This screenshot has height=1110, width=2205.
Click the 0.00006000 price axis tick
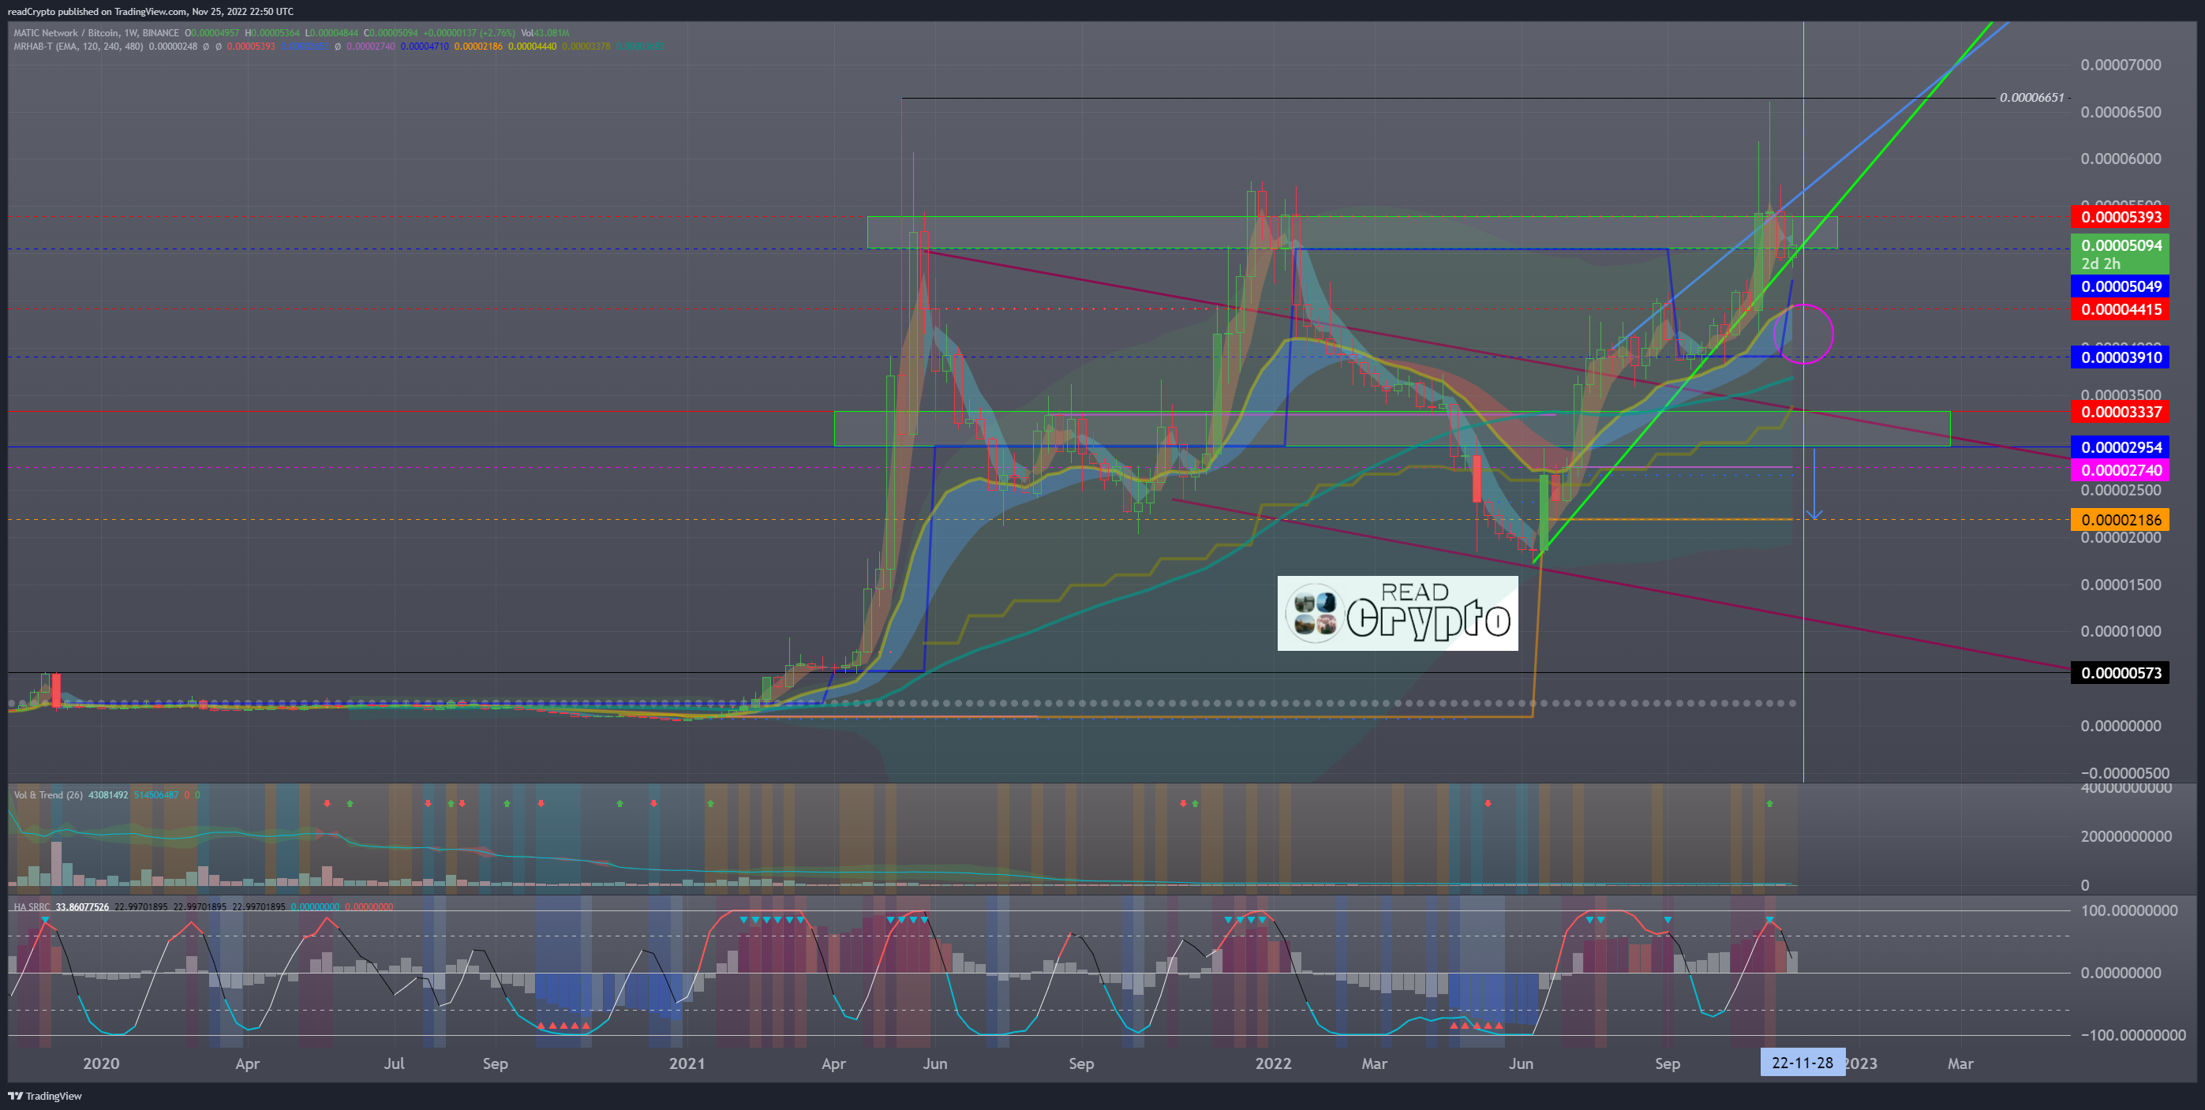tap(2121, 159)
